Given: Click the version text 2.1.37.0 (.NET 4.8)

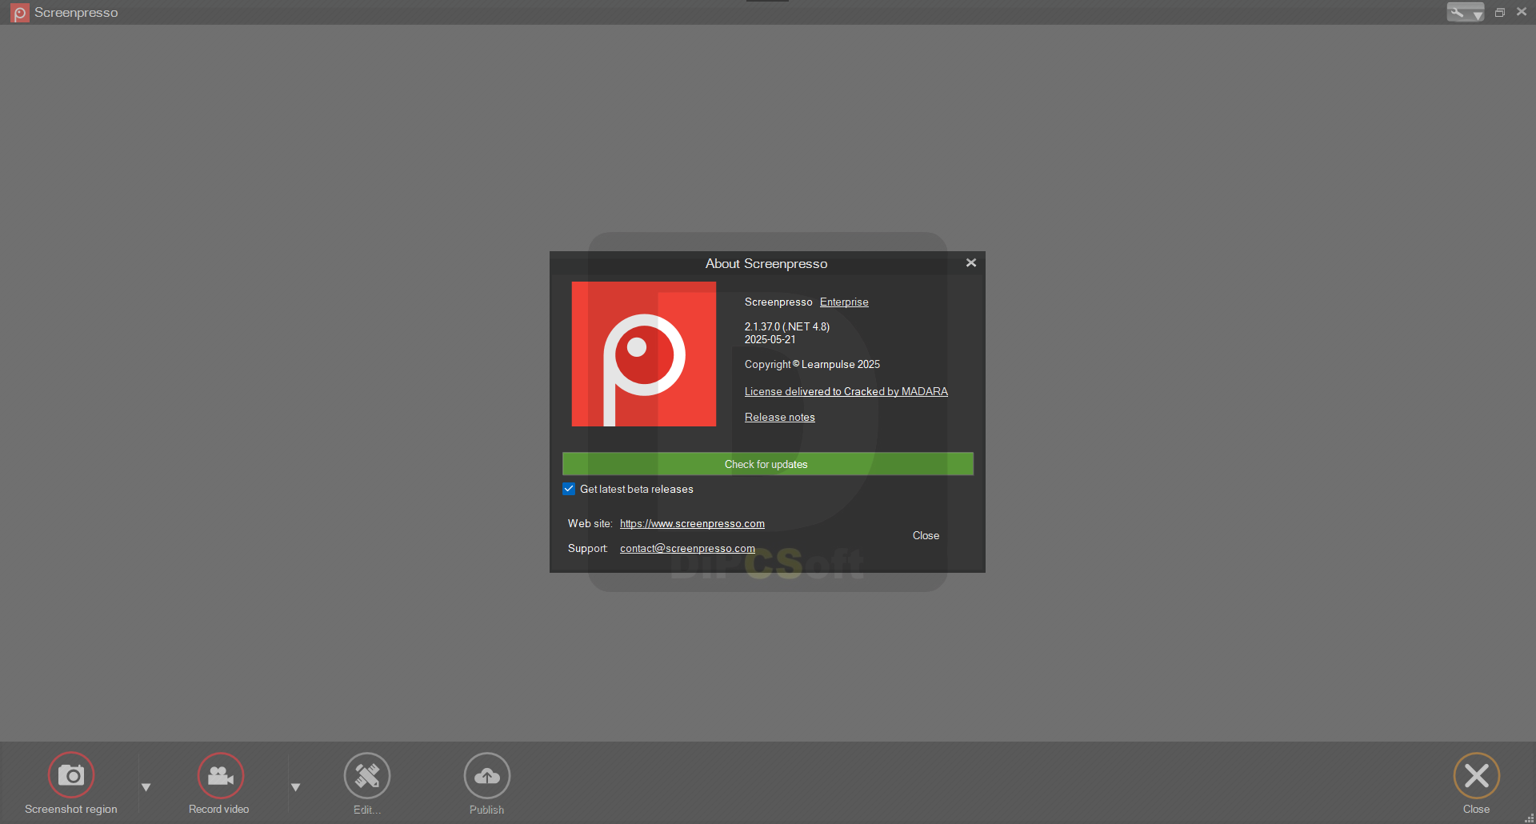Looking at the screenshot, I should pyautogui.click(x=787, y=326).
